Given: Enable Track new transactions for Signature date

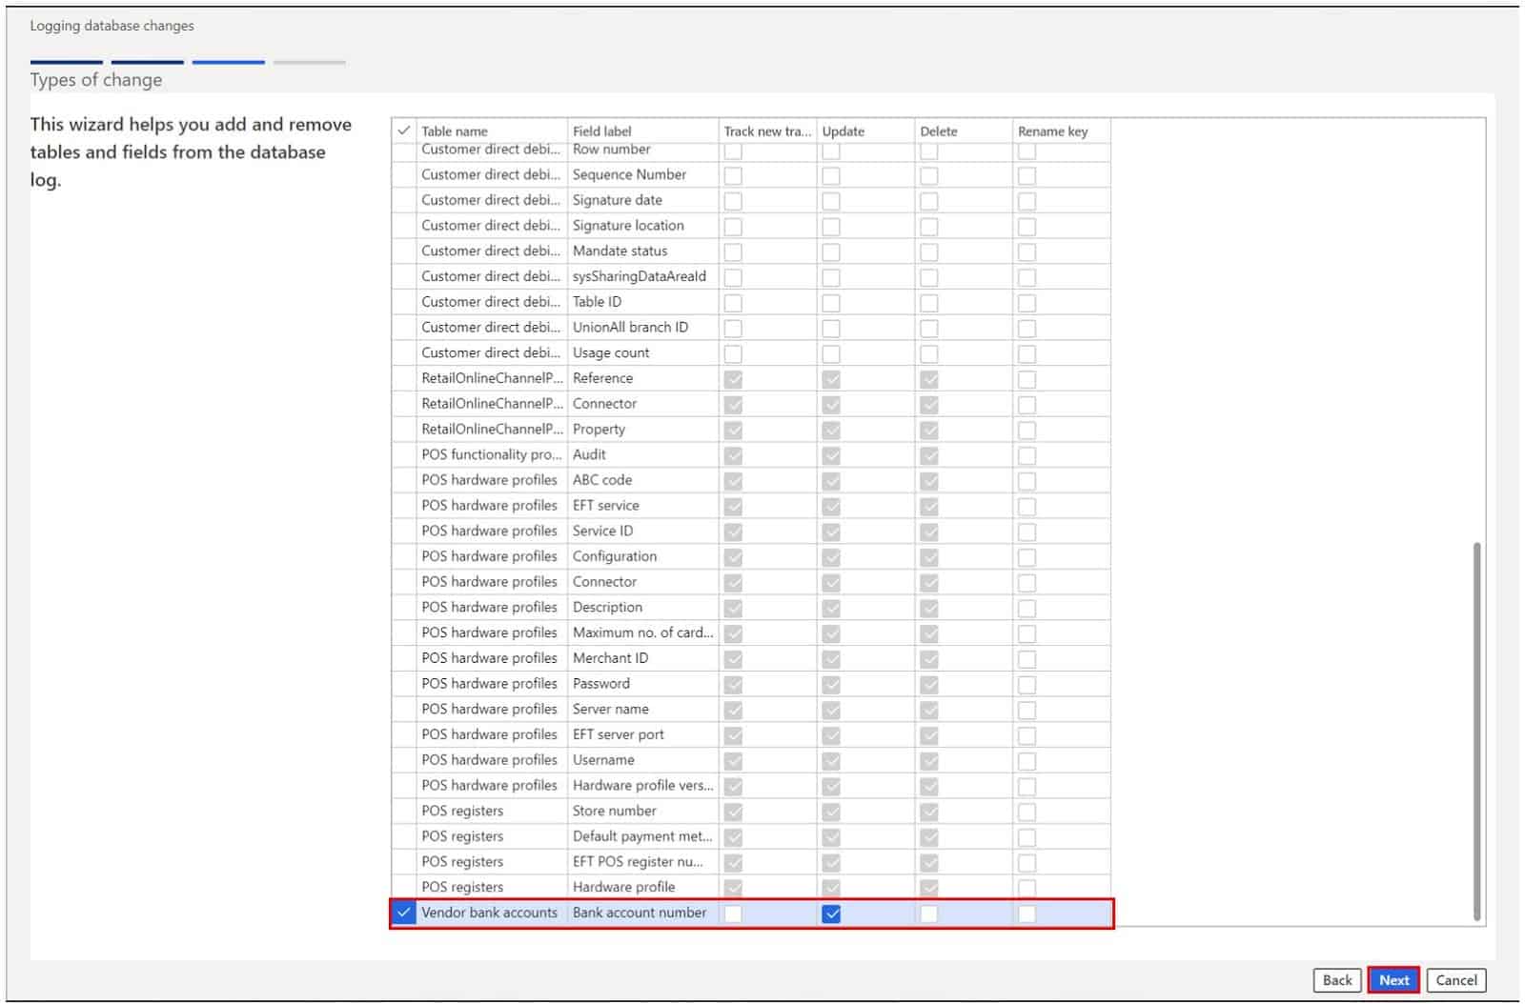Looking at the screenshot, I should [x=734, y=201].
